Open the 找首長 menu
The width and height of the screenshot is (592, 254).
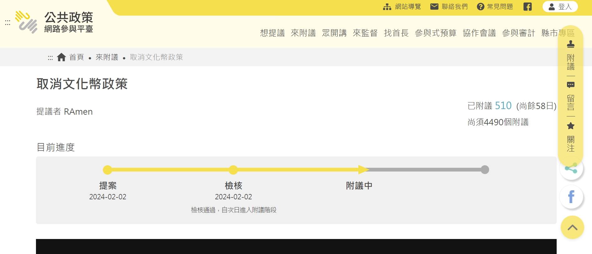pyautogui.click(x=396, y=33)
